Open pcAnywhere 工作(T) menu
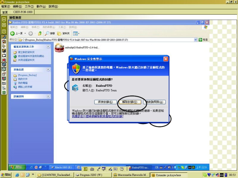Viewport: 238px width, 178px height. 29,7
